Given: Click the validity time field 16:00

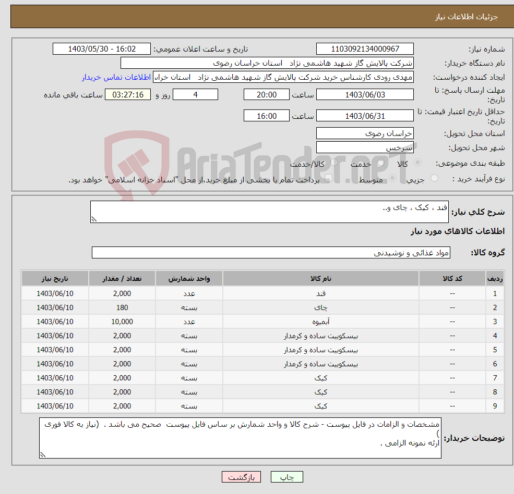Looking at the screenshot, I should [267, 116].
